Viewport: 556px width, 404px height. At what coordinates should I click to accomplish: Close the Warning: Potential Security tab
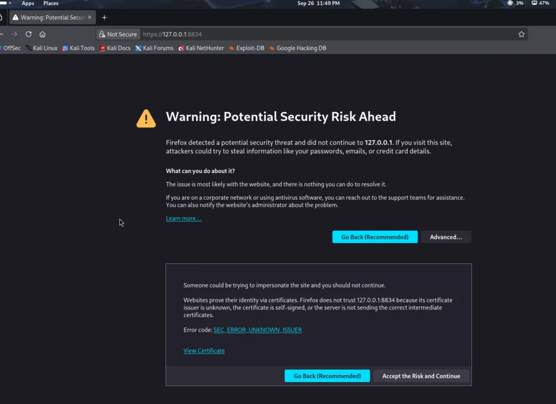[90, 17]
